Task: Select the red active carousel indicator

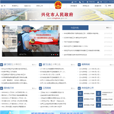Action: click(55, 55)
